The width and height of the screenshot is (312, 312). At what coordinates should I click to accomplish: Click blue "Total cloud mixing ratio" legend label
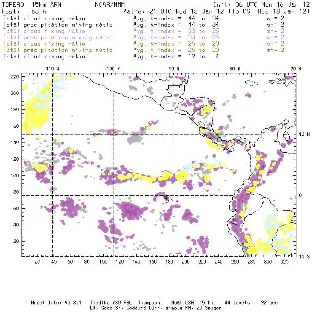pyautogui.click(x=44, y=56)
